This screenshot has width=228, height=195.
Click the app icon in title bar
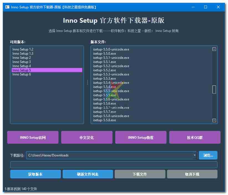[x=7, y=7]
